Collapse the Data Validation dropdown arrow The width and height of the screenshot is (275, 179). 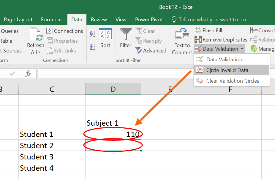[242, 49]
